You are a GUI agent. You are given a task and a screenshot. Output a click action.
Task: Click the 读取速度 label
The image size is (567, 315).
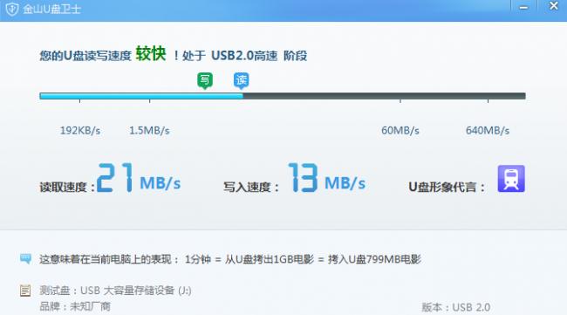66,187
